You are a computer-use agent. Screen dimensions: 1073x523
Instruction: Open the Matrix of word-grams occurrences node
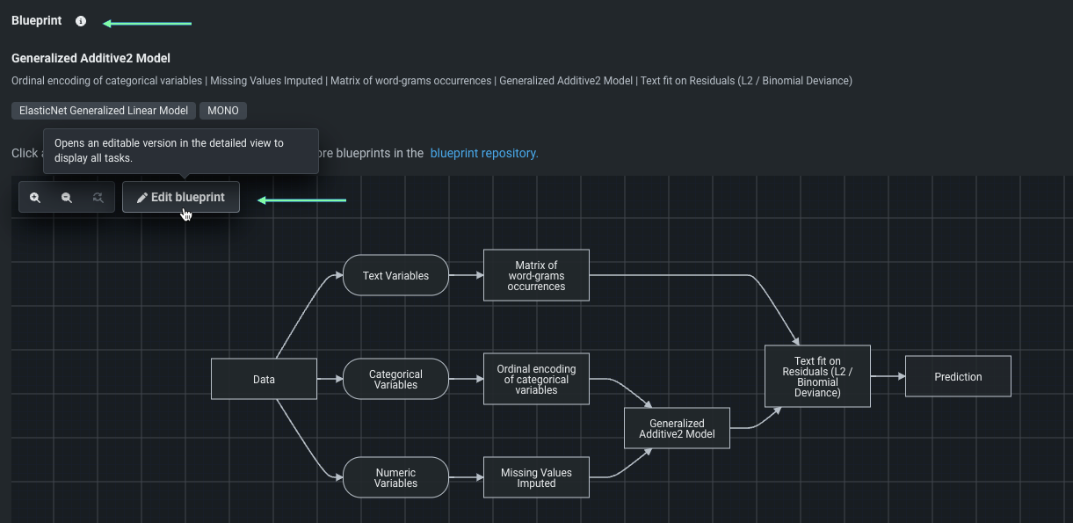click(x=536, y=275)
